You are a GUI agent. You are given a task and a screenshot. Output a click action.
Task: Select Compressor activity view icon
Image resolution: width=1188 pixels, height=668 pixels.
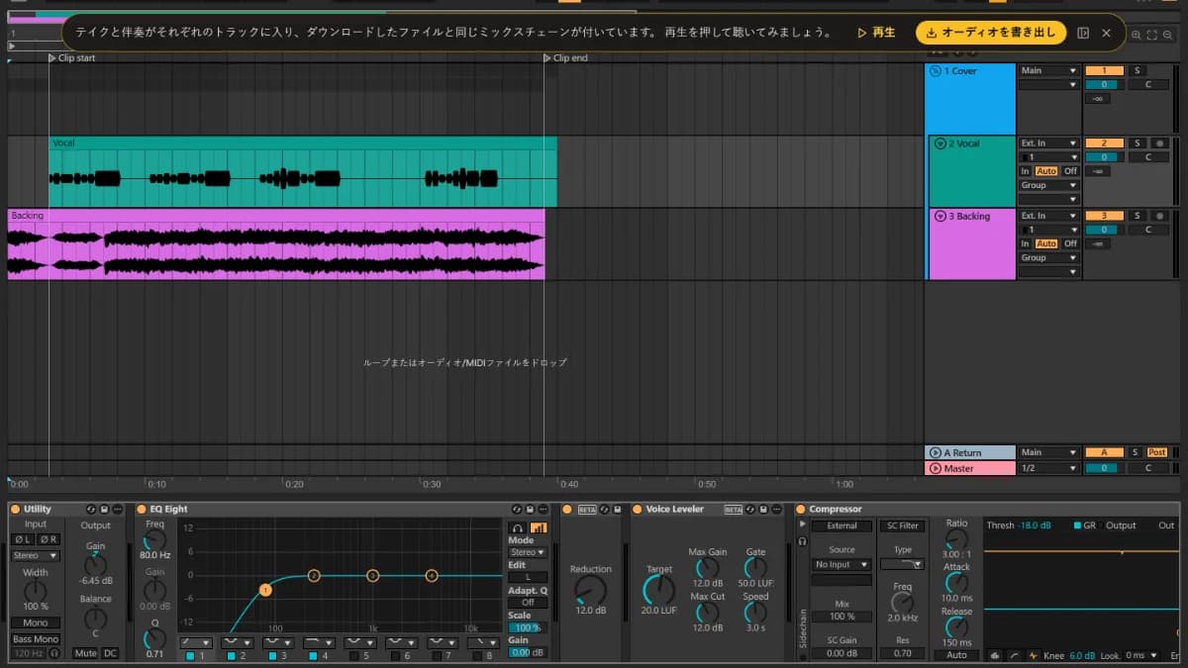[x=1034, y=655]
